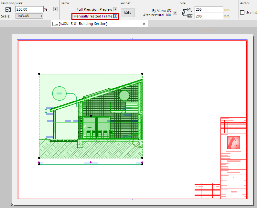Screen dimensions: 257x208
Task: Switch to A.02.1 S-01 Building Section tab
Action: coord(83,24)
